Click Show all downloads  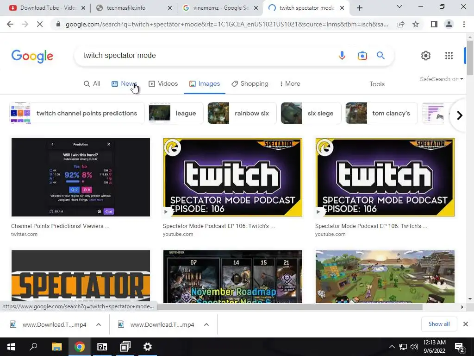(x=439, y=324)
